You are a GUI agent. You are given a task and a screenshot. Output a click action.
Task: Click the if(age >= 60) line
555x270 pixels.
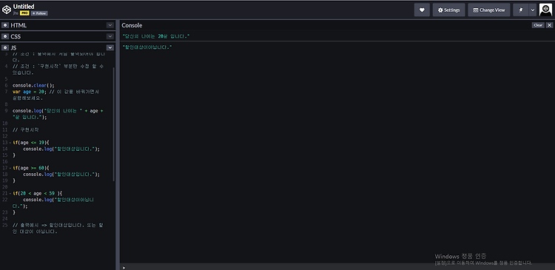click(x=31, y=168)
